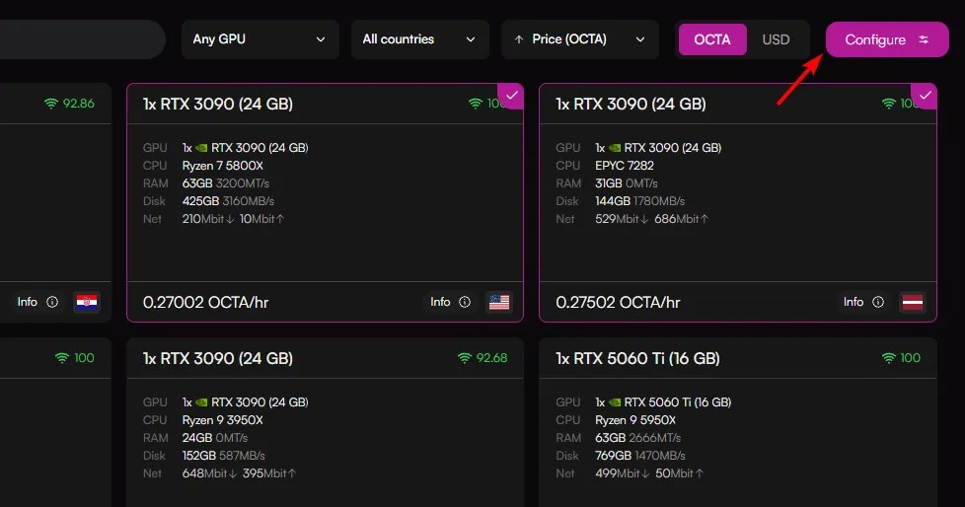Click the Latvia flag icon
965x507 pixels.
point(912,302)
